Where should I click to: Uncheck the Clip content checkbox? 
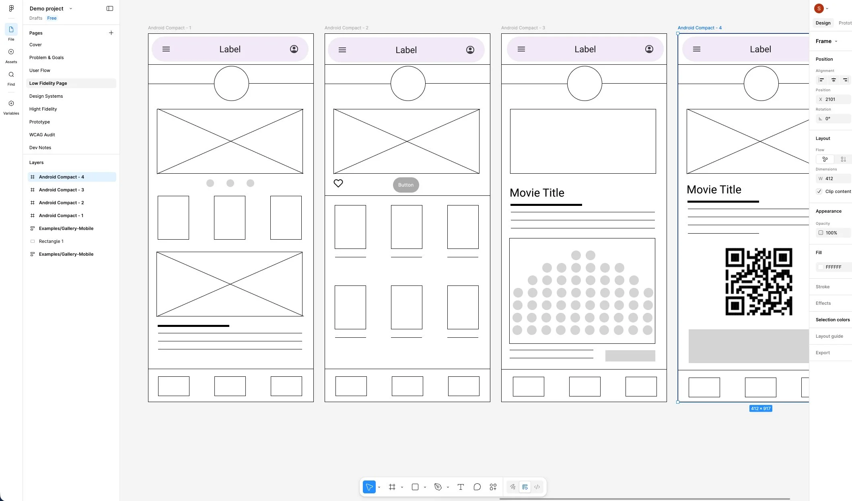(819, 191)
